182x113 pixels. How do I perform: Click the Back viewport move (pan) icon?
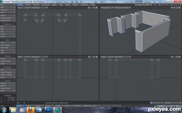click(89, 57)
